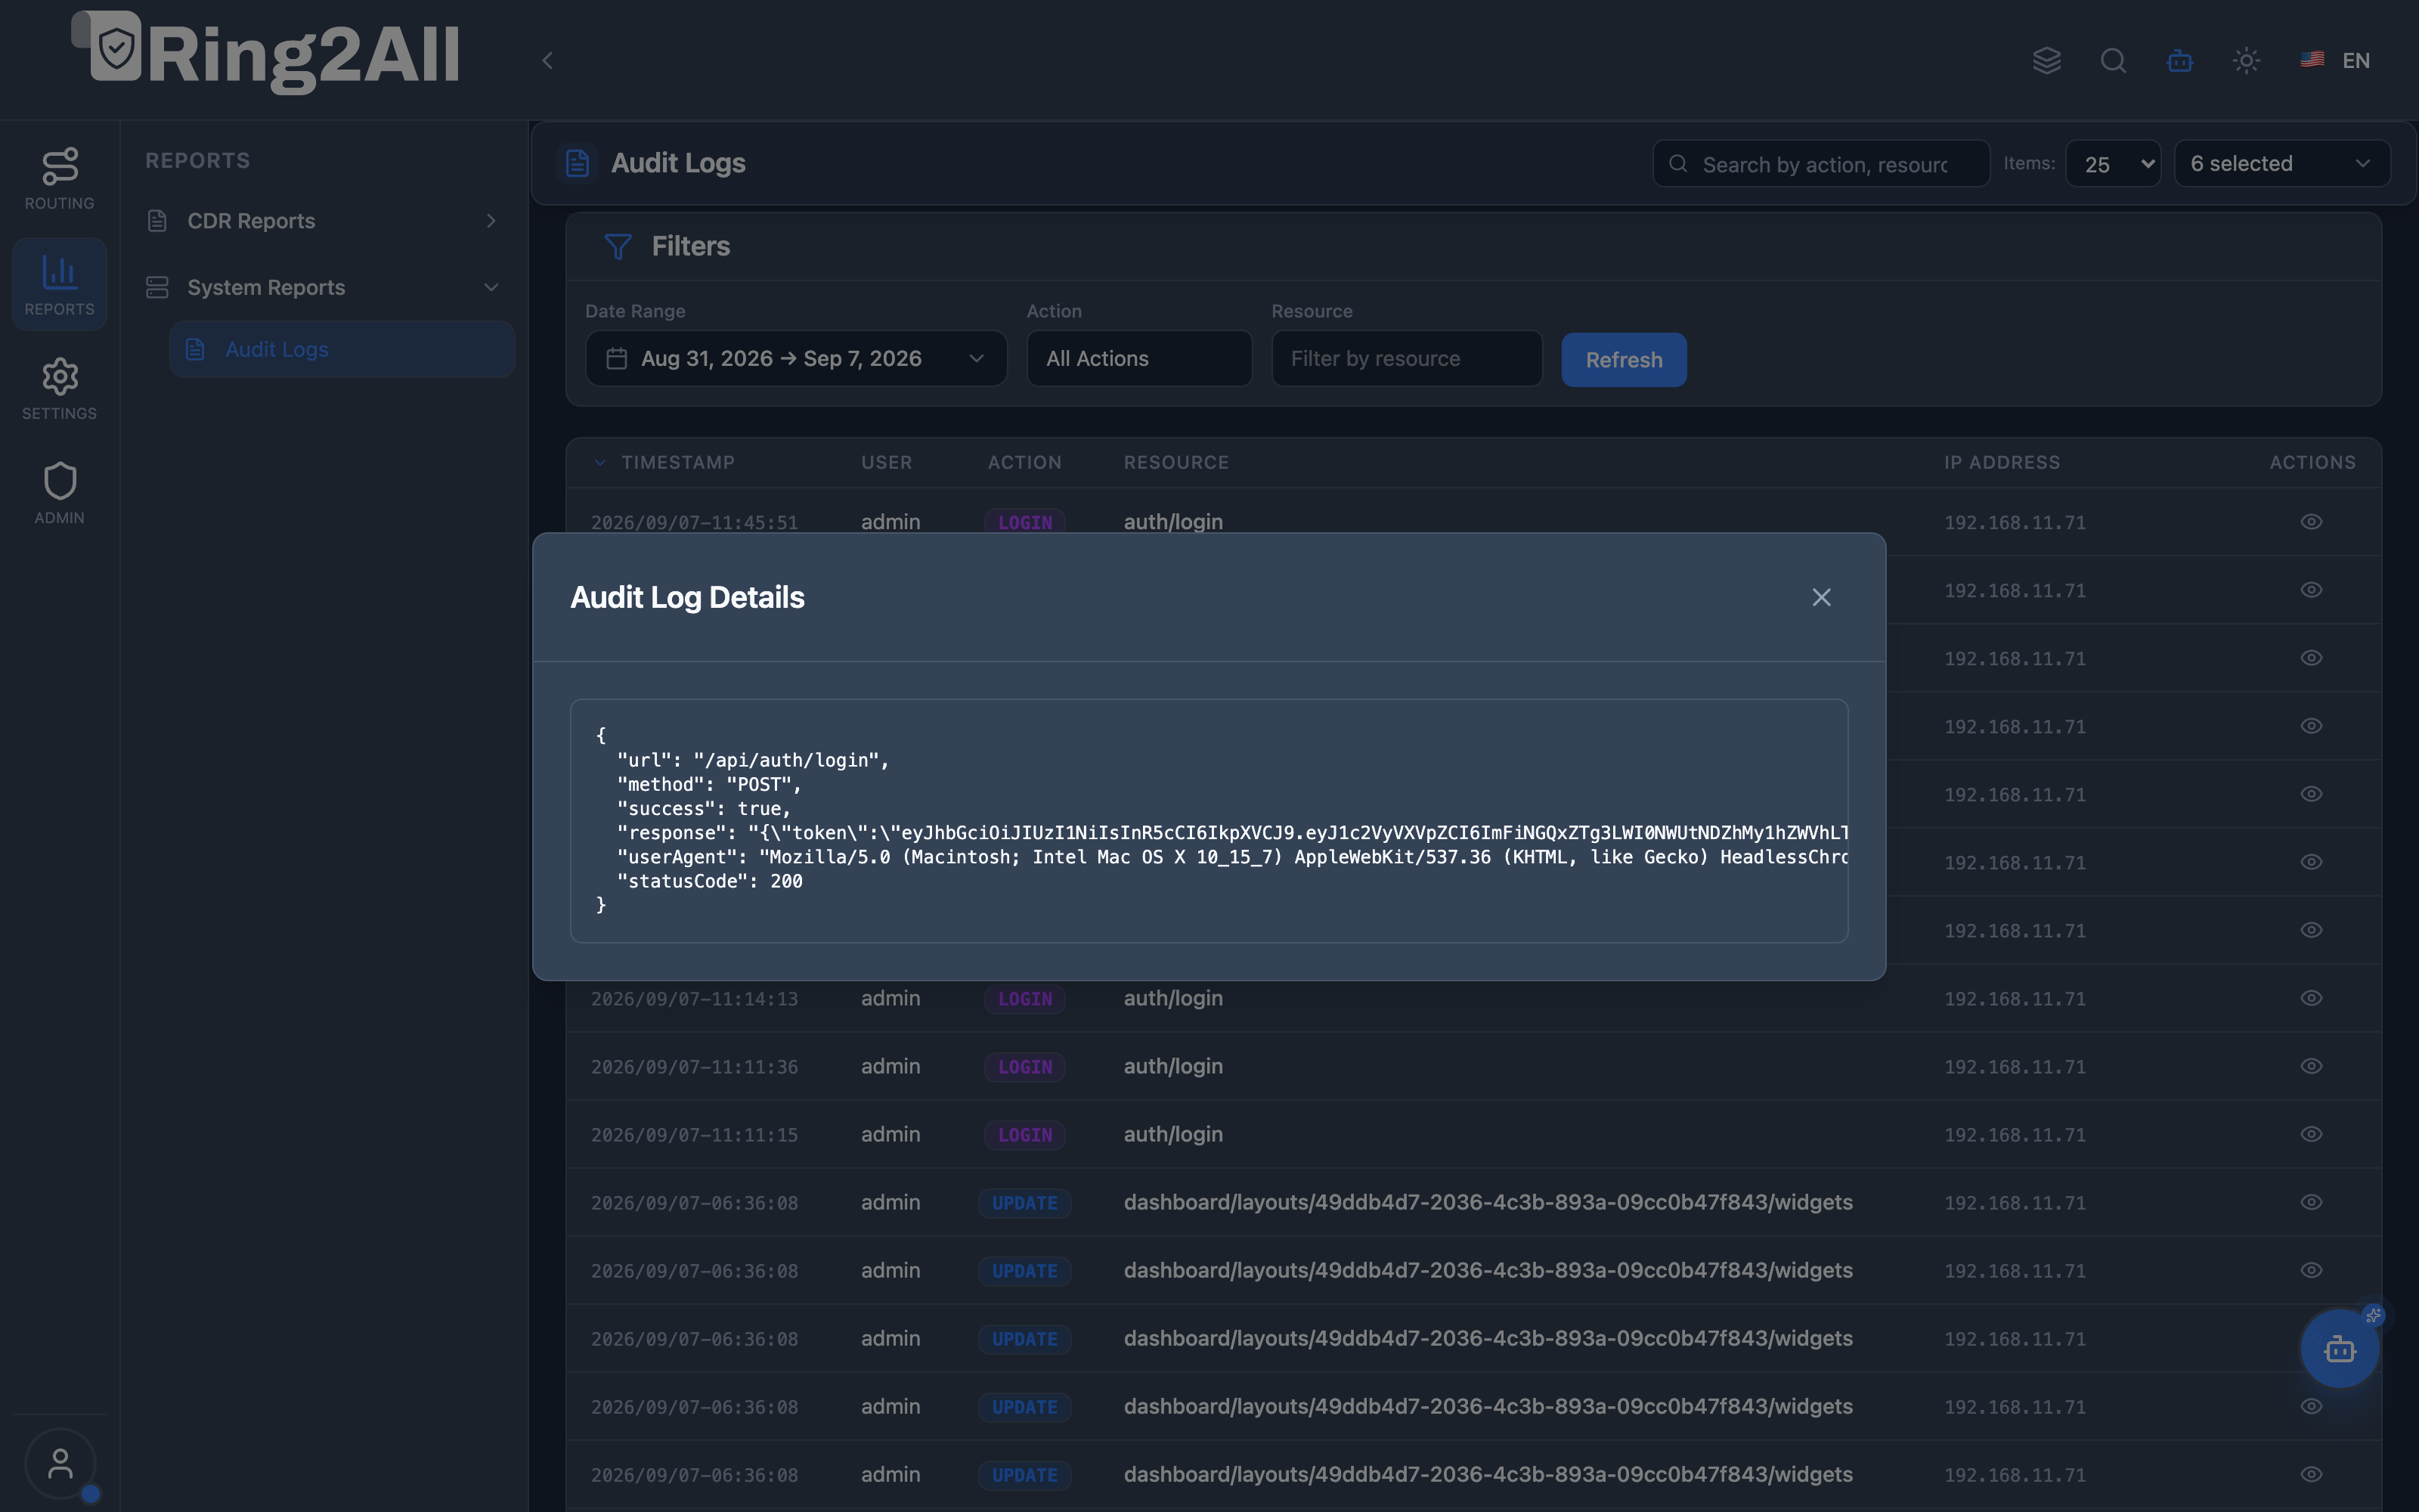The height and width of the screenshot is (1512, 2419).
Task: Open the All Actions dropdown
Action: (1138, 358)
